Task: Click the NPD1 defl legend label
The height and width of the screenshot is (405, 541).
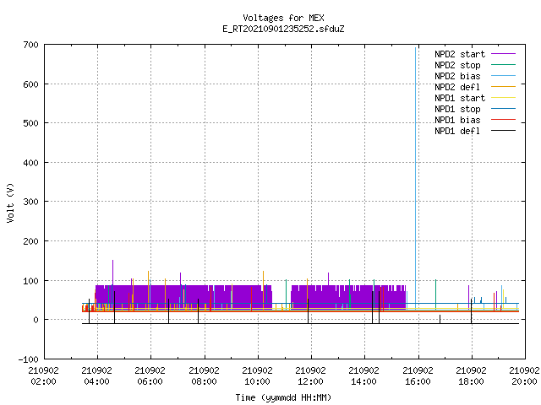Action: [457, 131]
